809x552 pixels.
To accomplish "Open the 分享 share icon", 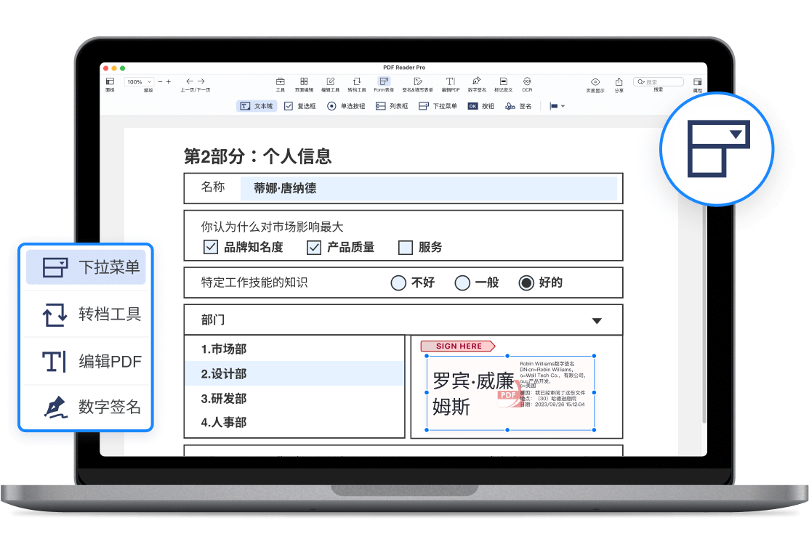I will 619,82.
